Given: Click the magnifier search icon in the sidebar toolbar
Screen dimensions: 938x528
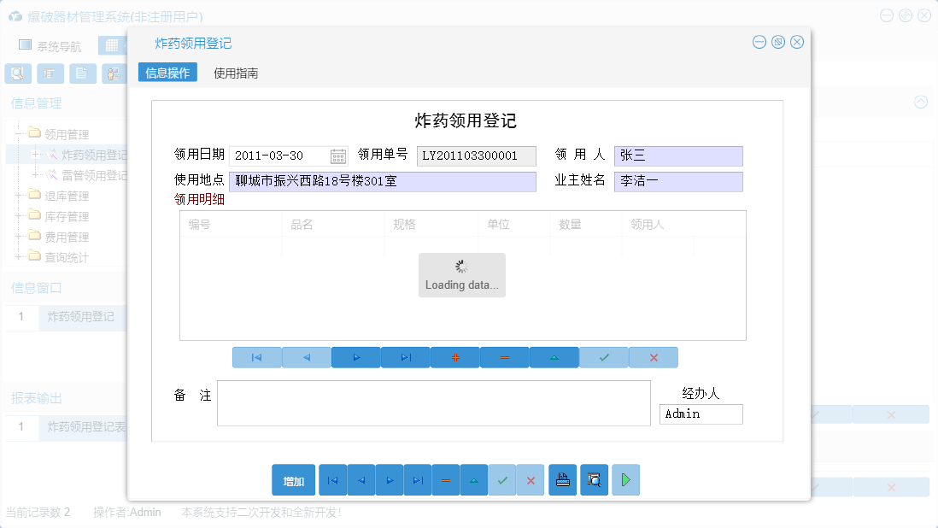Looking at the screenshot, I should (x=17, y=73).
